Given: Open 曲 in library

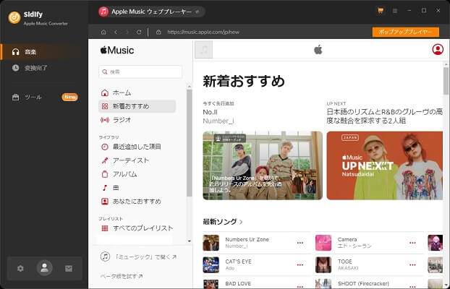Looking at the screenshot, I should pyautogui.click(x=137, y=188).
